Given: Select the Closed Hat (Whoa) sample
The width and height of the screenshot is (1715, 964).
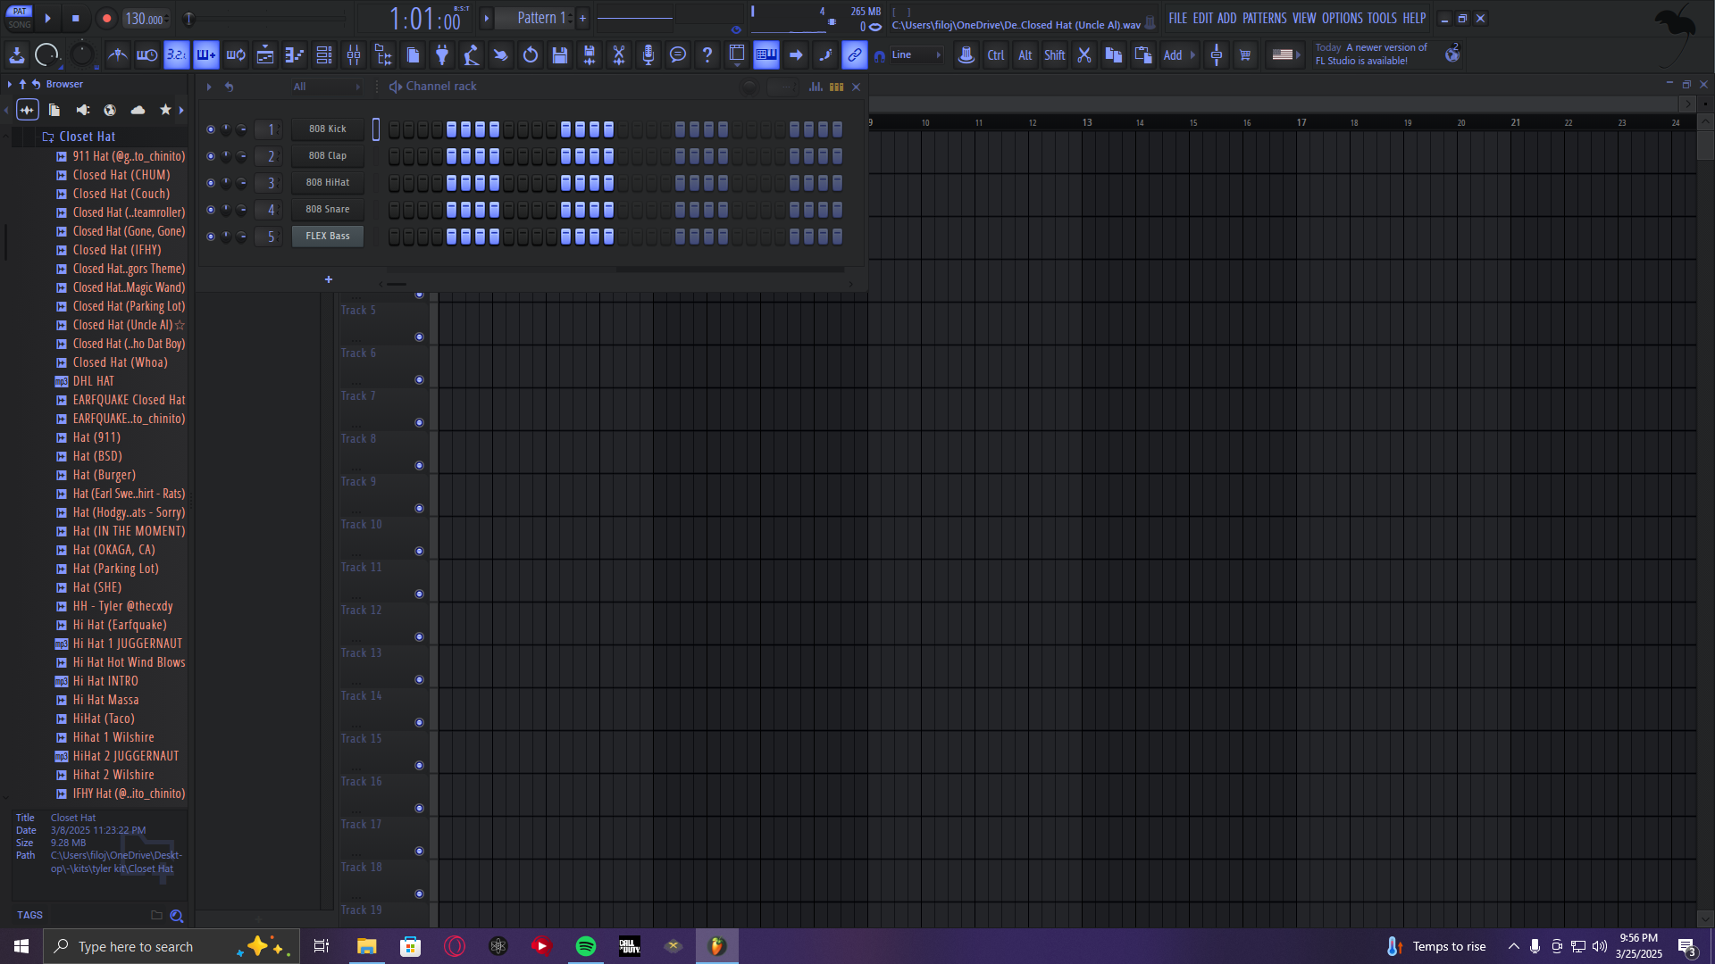Looking at the screenshot, I should tap(120, 362).
